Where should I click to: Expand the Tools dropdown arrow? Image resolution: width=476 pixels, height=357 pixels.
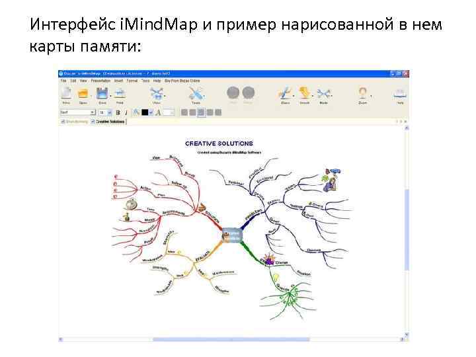pos(204,97)
